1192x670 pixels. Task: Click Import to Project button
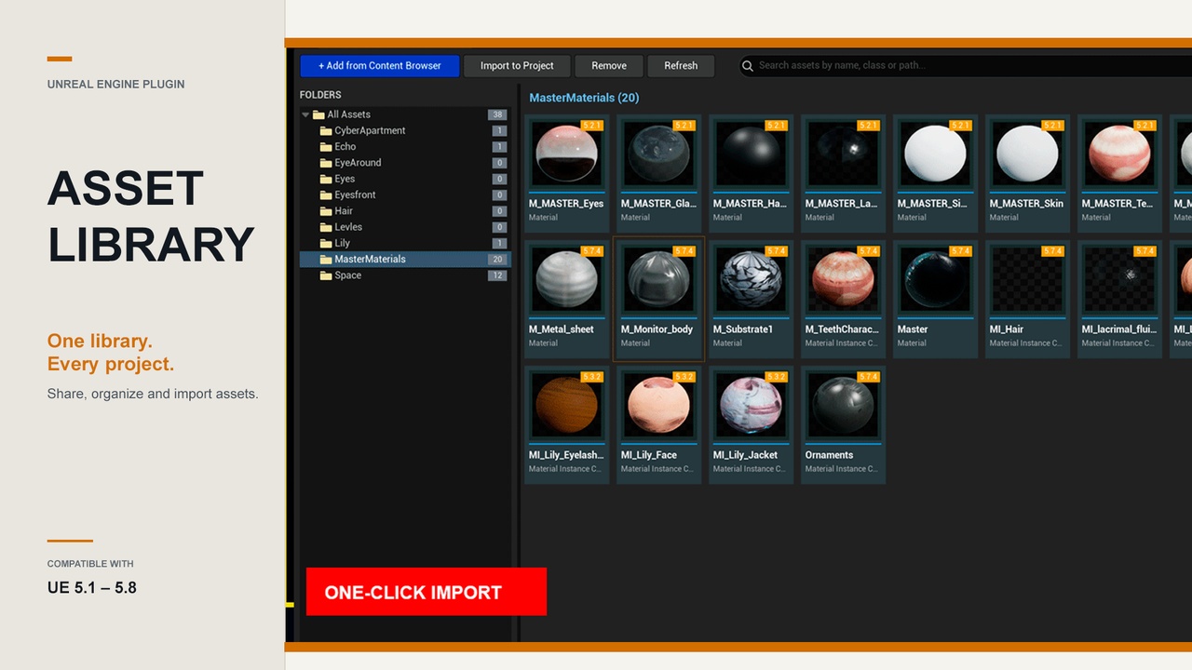click(517, 66)
